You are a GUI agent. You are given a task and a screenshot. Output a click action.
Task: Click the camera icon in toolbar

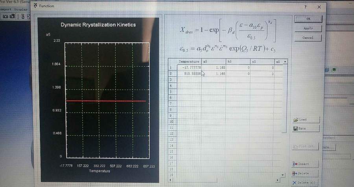click(x=6, y=16)
